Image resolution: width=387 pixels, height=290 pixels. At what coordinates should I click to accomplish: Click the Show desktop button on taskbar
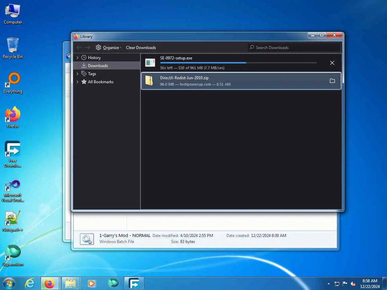coord(385,284)
